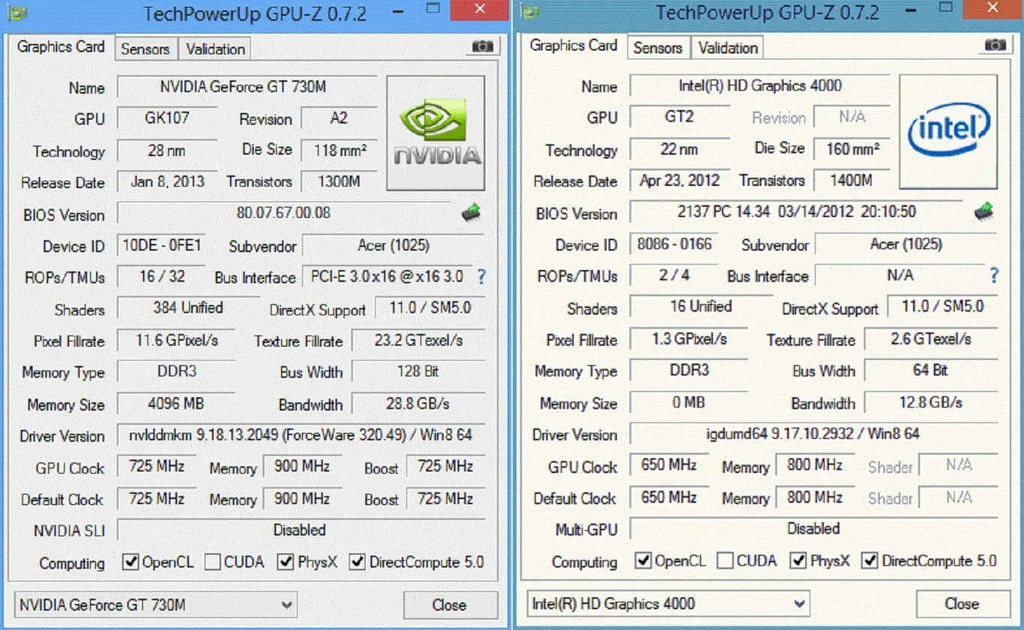The height and width of the screenshot is (630, 1024).
Task: Switch to the Sensors tab in the NVIDIA window
Action: [145, 49]
